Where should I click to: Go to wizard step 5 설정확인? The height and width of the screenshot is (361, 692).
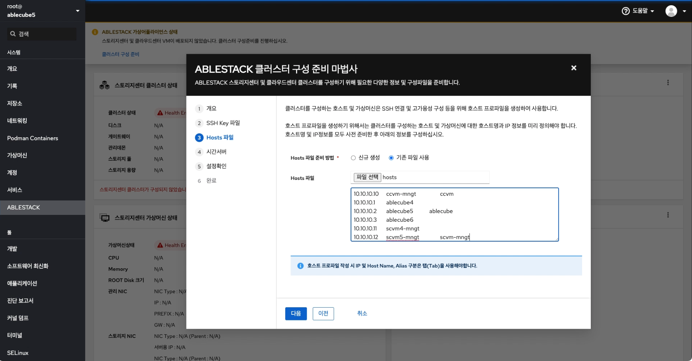tap(211, 166)
